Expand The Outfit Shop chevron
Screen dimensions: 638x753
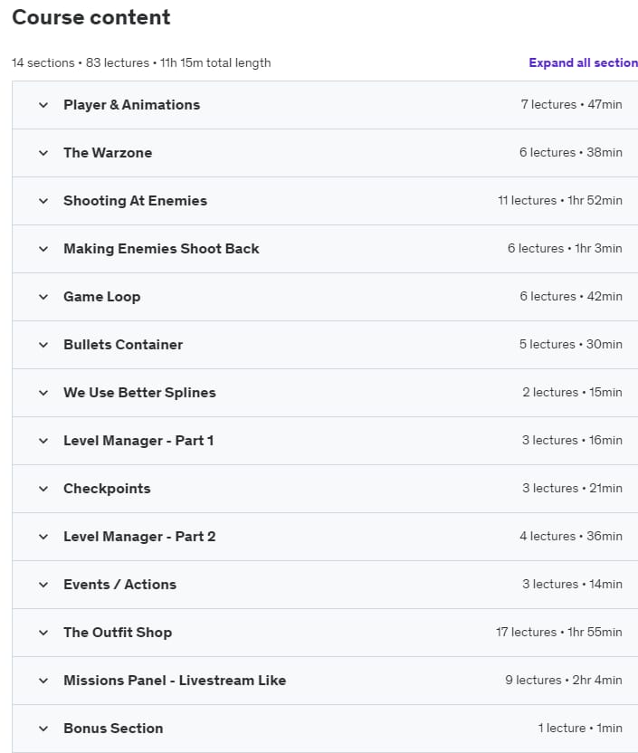(x=43, y=633)
